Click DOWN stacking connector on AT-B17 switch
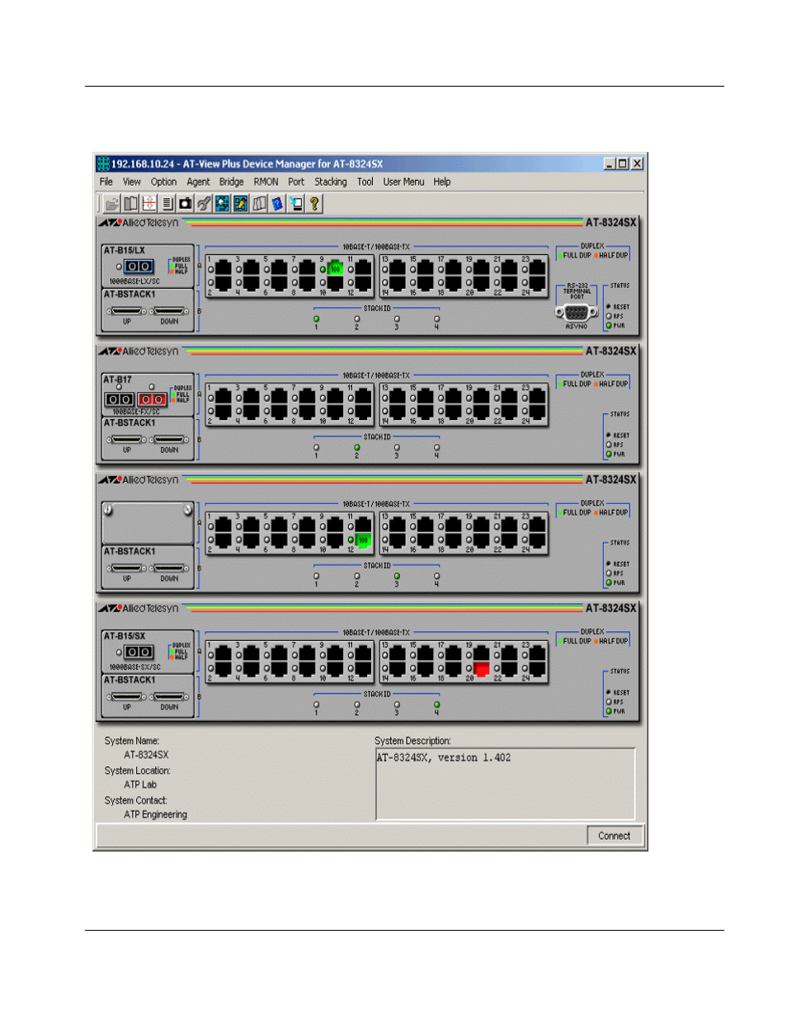The width and height of the screenshot is (787, 1019). coord(169,440)
